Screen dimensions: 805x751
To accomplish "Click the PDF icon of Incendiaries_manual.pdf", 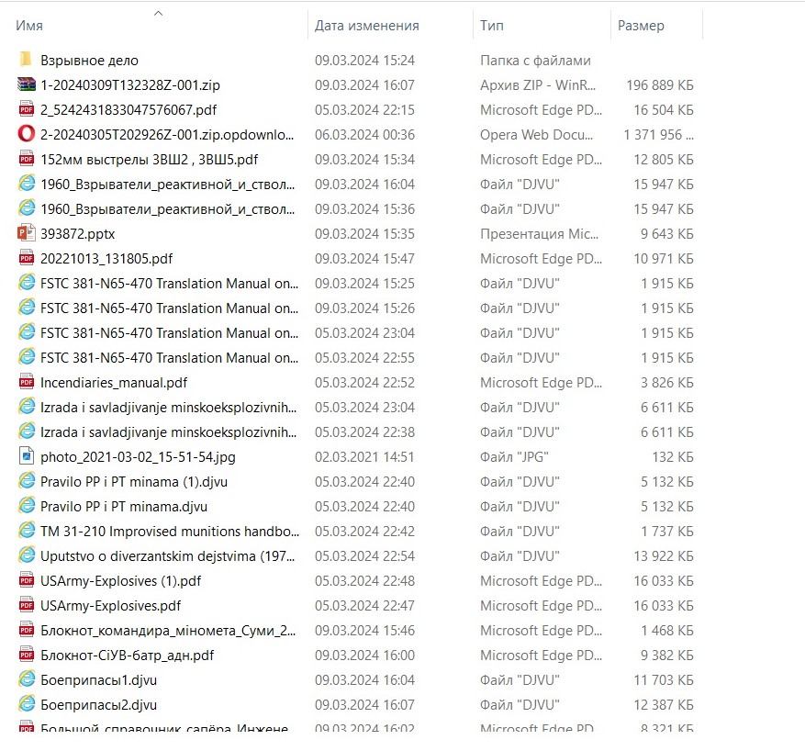I will click(26, 383).
